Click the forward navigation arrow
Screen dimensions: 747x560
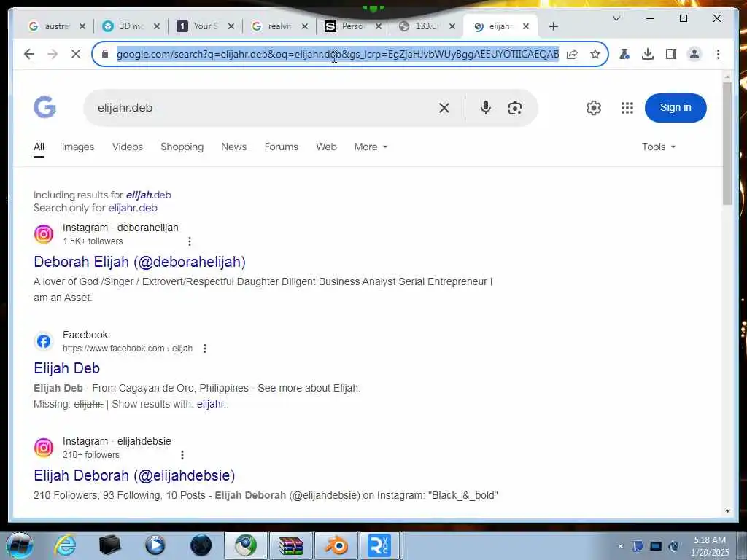[53, 54]
